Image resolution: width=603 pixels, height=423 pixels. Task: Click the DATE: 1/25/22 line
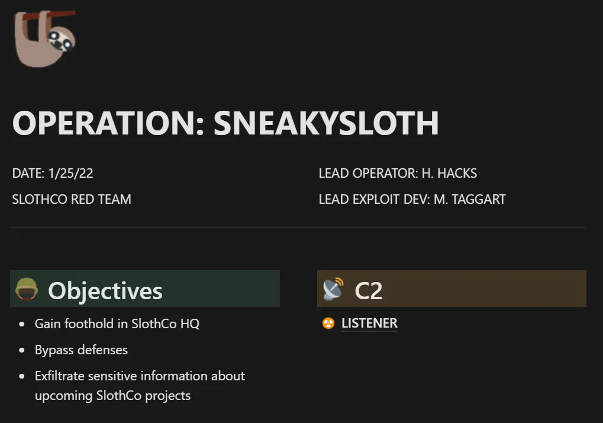53,174
